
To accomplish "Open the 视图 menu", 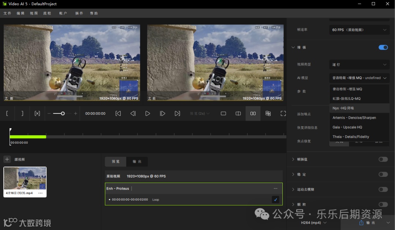I will (34, 13).
